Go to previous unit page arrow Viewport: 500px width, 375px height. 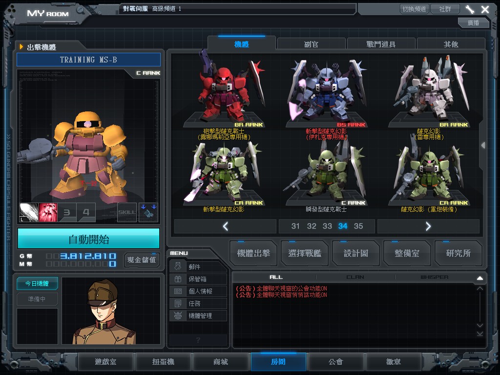(x=226, y=227)
